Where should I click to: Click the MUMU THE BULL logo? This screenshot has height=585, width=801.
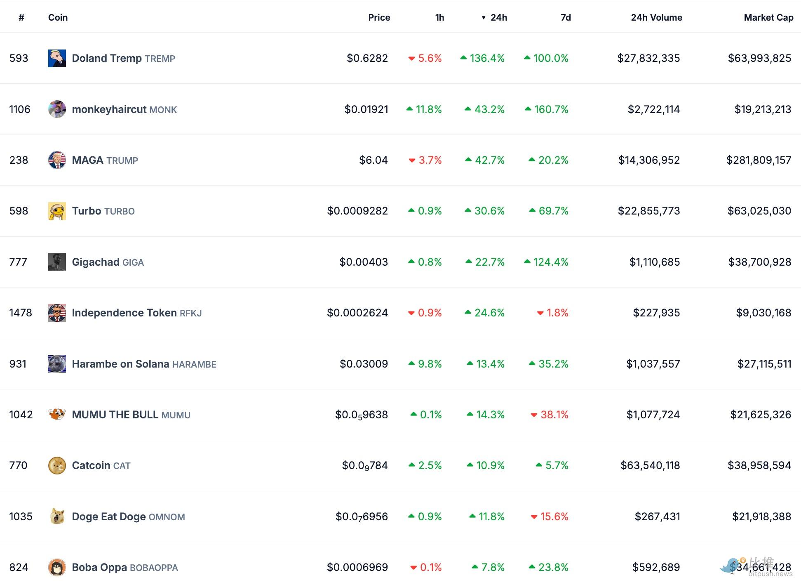point(57,415)
